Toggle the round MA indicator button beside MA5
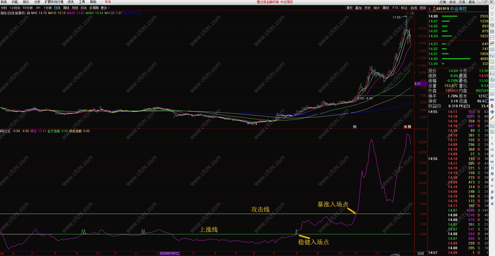The image size is (495, 256). pos(28,13)
